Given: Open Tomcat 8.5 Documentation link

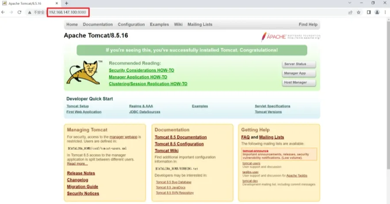Looking at the screenshot, I should pos(180,137).
